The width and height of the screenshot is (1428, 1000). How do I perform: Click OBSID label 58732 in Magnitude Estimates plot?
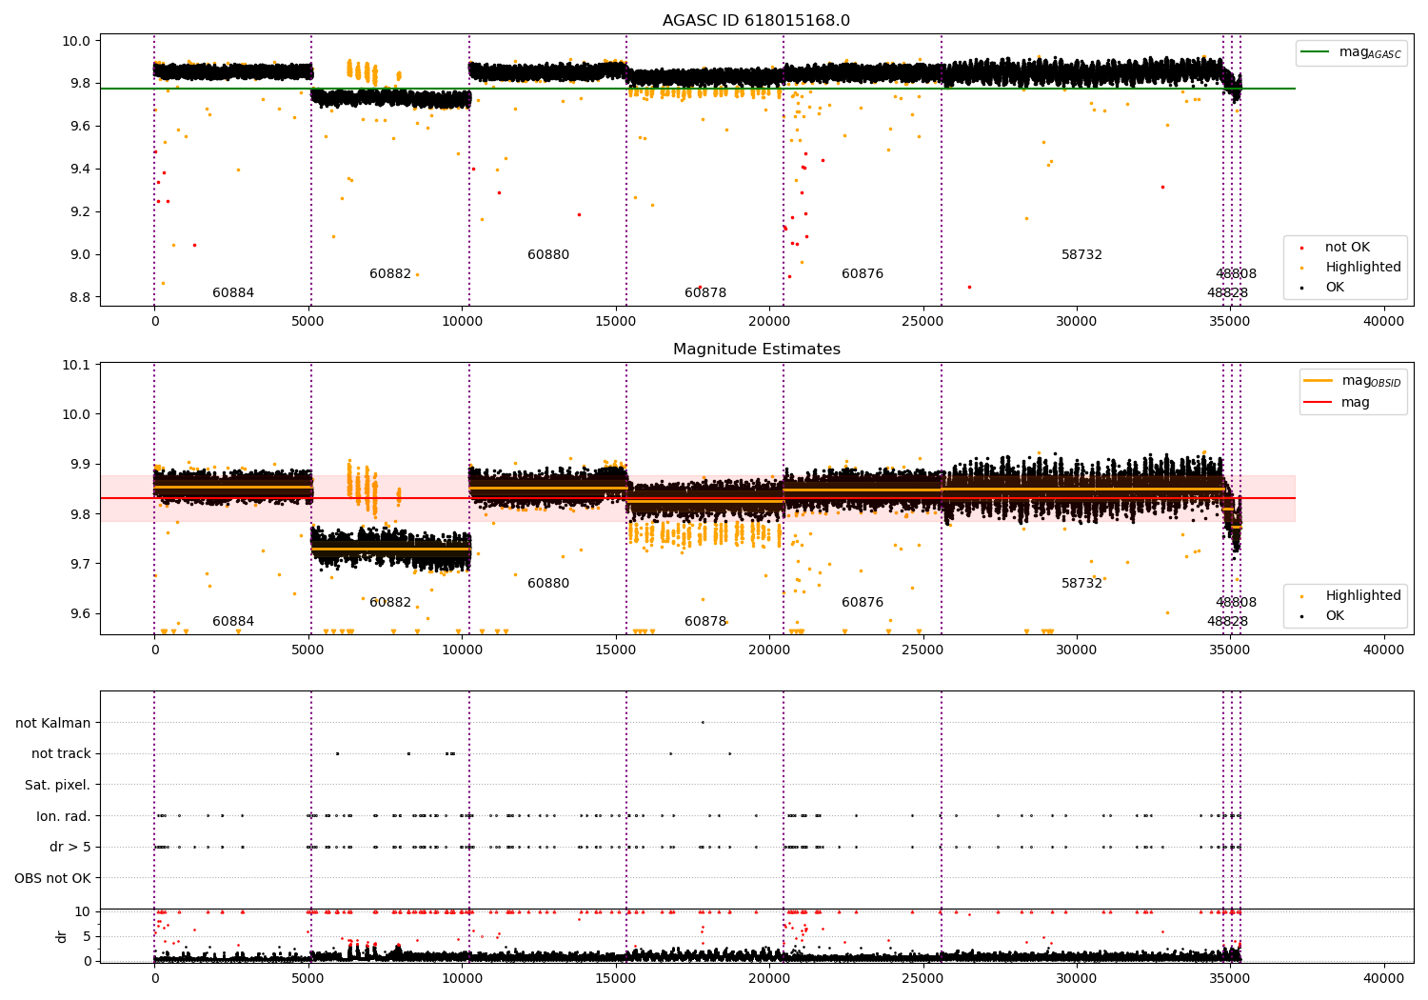pyautogui.click(x=1082, y=584)
